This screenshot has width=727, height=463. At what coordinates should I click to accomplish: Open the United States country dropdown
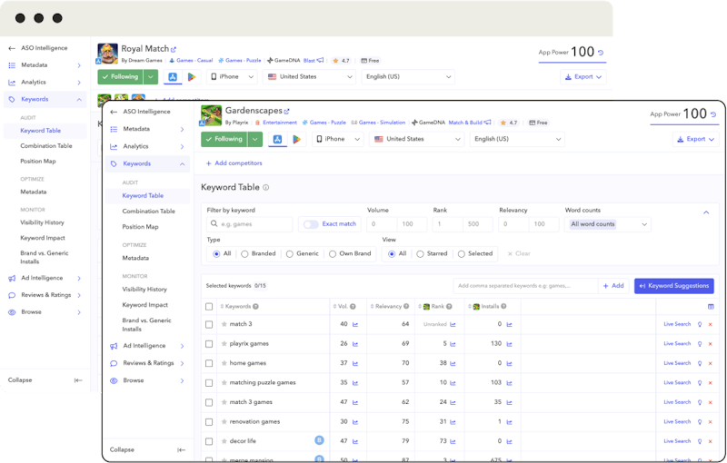415,139
